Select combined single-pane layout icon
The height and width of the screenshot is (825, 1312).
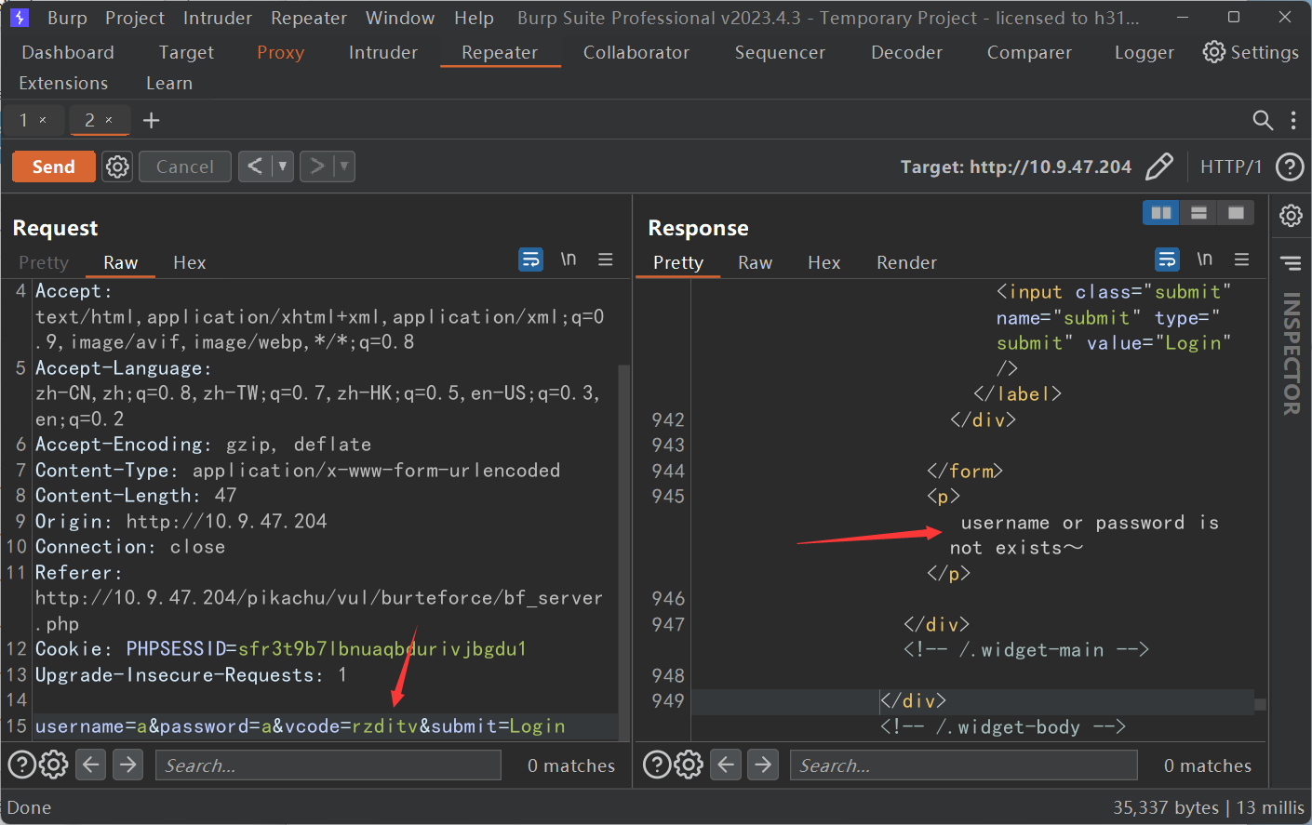(1236, 213)
